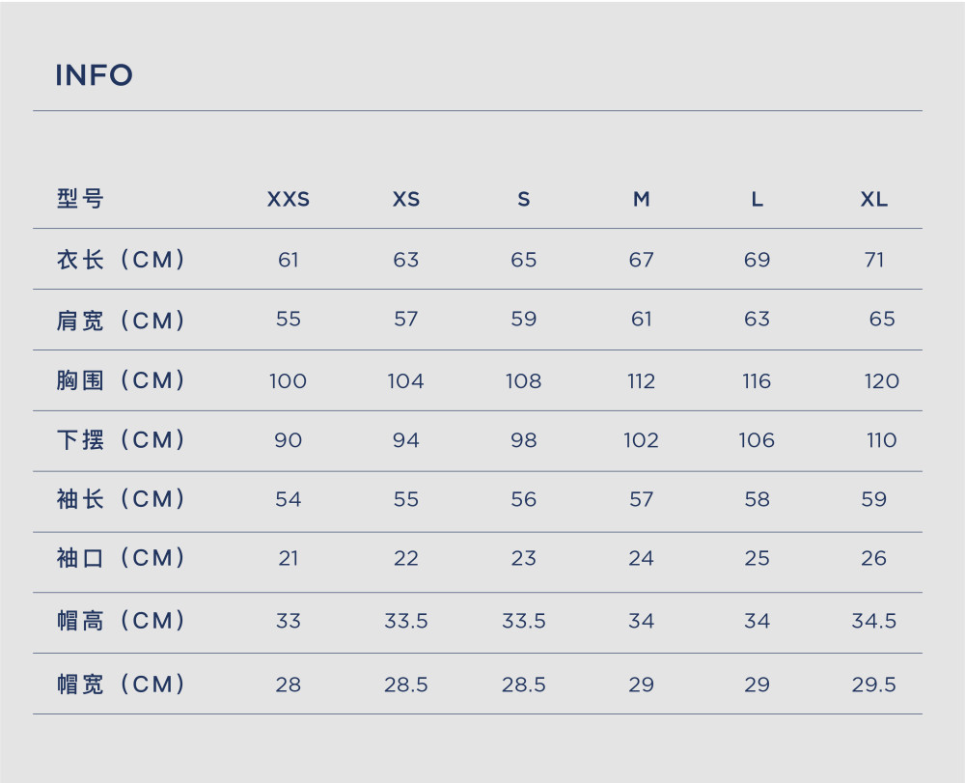Select the 下摆 (CM) row label
Image resolution: width=965 pixels, height=783 pixels.
point(121,439)
